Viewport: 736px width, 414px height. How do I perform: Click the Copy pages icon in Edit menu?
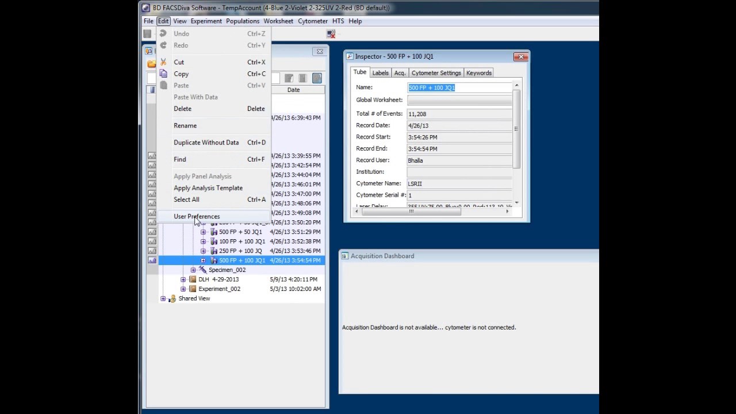(x=163, y=74)
